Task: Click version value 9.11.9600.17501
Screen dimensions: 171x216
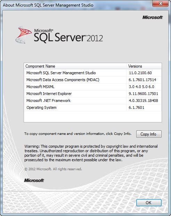Action: [x=144, y=94]
